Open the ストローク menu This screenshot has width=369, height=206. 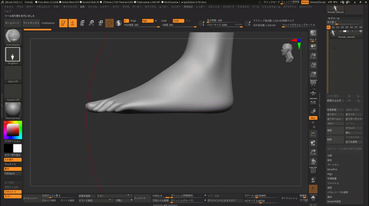pyautogui.click(x=228, y=7)
